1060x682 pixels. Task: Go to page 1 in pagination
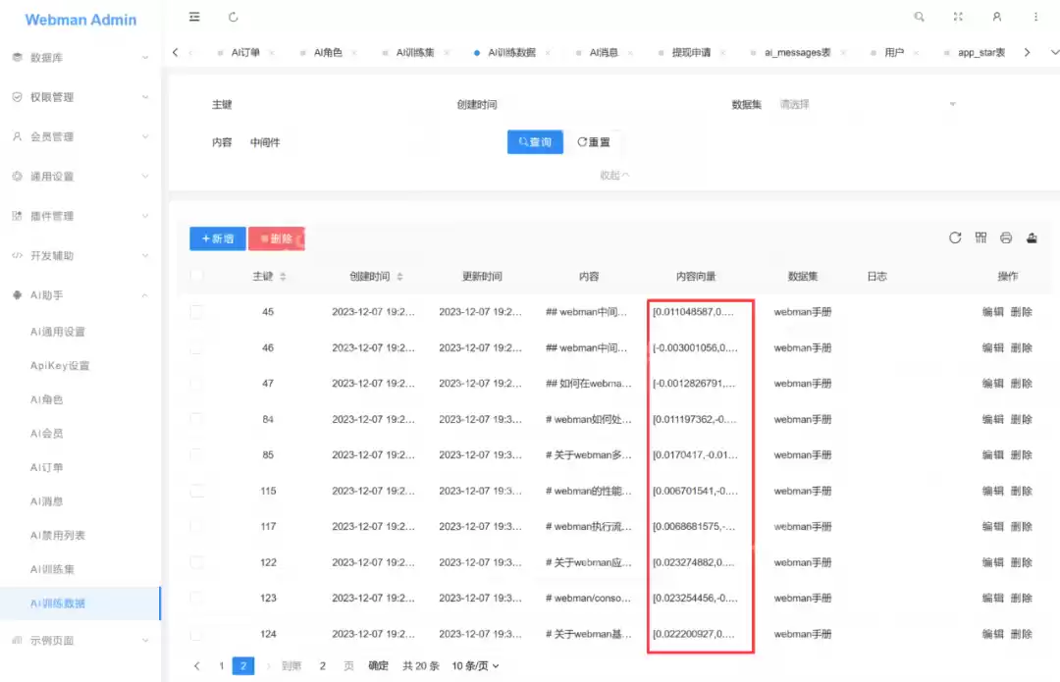click(x=222, y=665)
